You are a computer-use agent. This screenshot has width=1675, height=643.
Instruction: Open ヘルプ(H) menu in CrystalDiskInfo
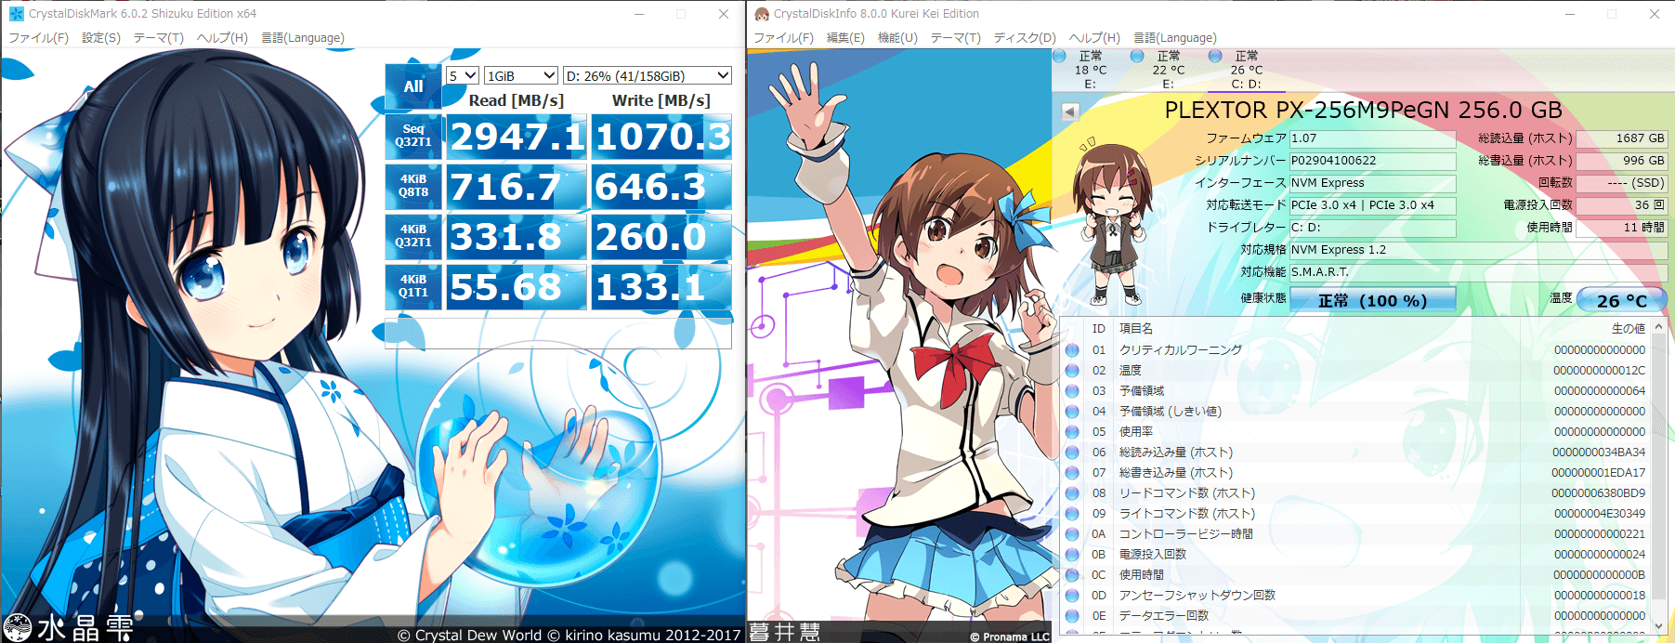coord(1094,38)
